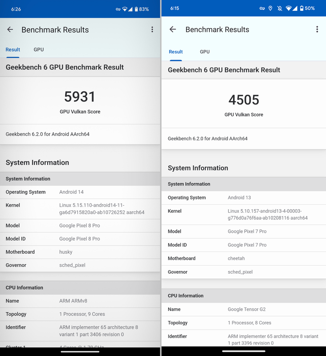Open three-dot overflow menu on right screen
This screenshot has width=326, height=356.
[x=317, y=29]
